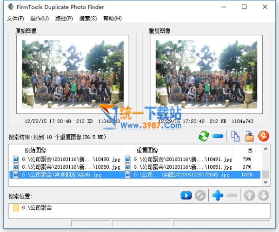Click the blue minus remove-result icon
Image resolution: width=279 pixels, height=232 pixels.
click(218, 136)
